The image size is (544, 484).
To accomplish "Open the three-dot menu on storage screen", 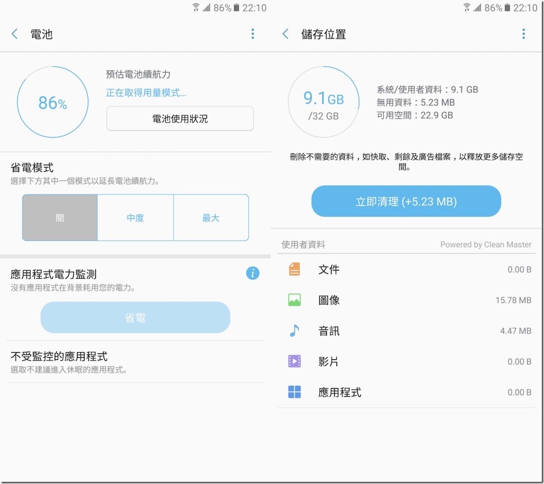I will coord(523,34).
